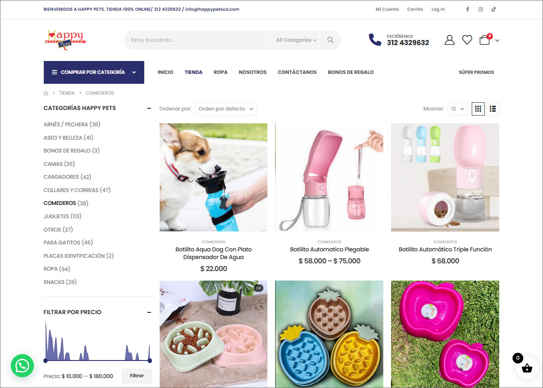Collapse the Categorías Happy Pets section
The image size is (543, 388).
coord(149,108)
